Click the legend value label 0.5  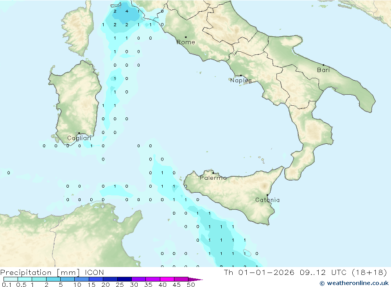[21, 285]
